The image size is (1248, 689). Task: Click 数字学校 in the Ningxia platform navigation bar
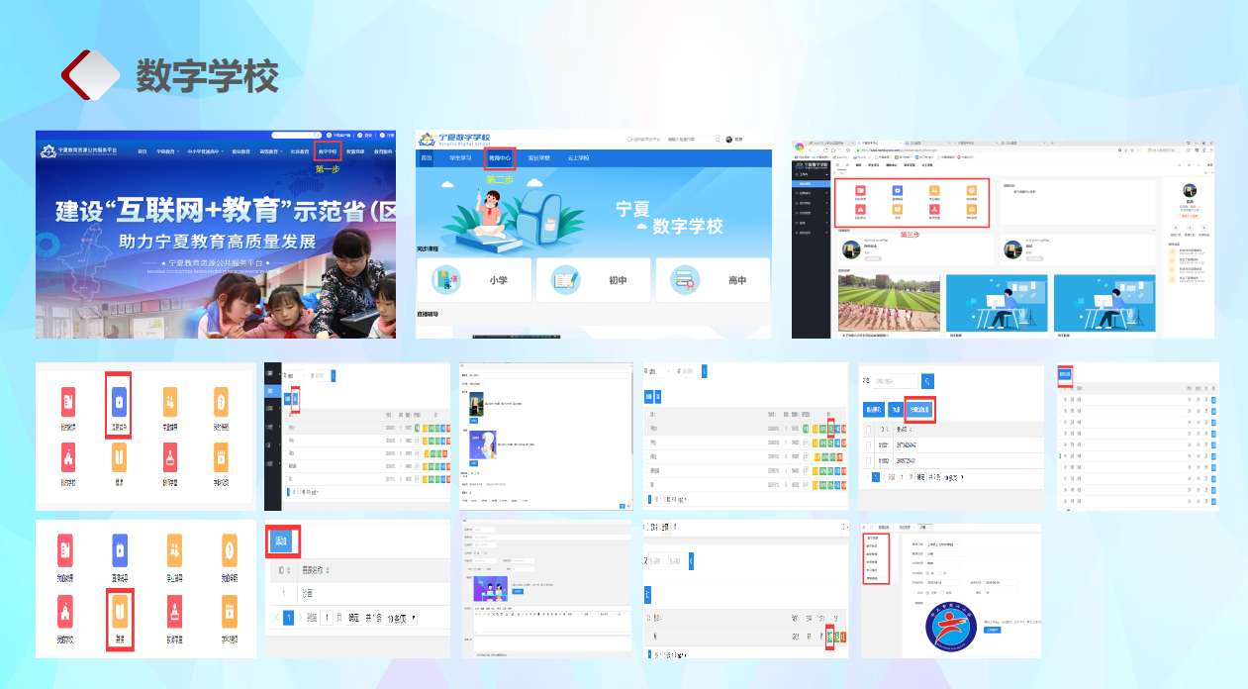click(328, 151)
